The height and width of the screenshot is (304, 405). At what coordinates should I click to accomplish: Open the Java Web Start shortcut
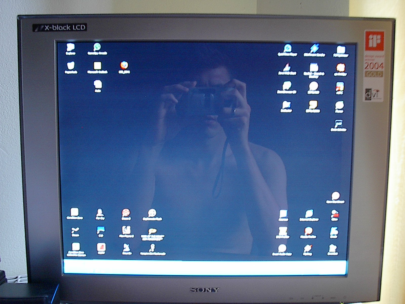pyautogui.click(x=287, y=68)
